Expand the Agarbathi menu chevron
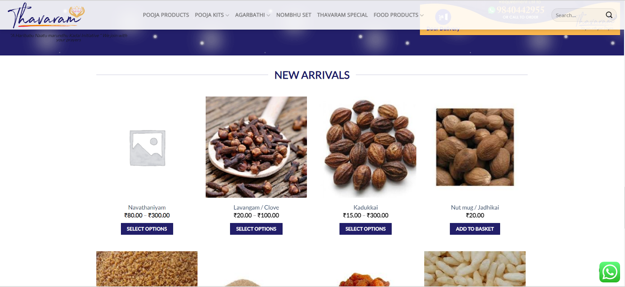625x287 pixels. 268,15
